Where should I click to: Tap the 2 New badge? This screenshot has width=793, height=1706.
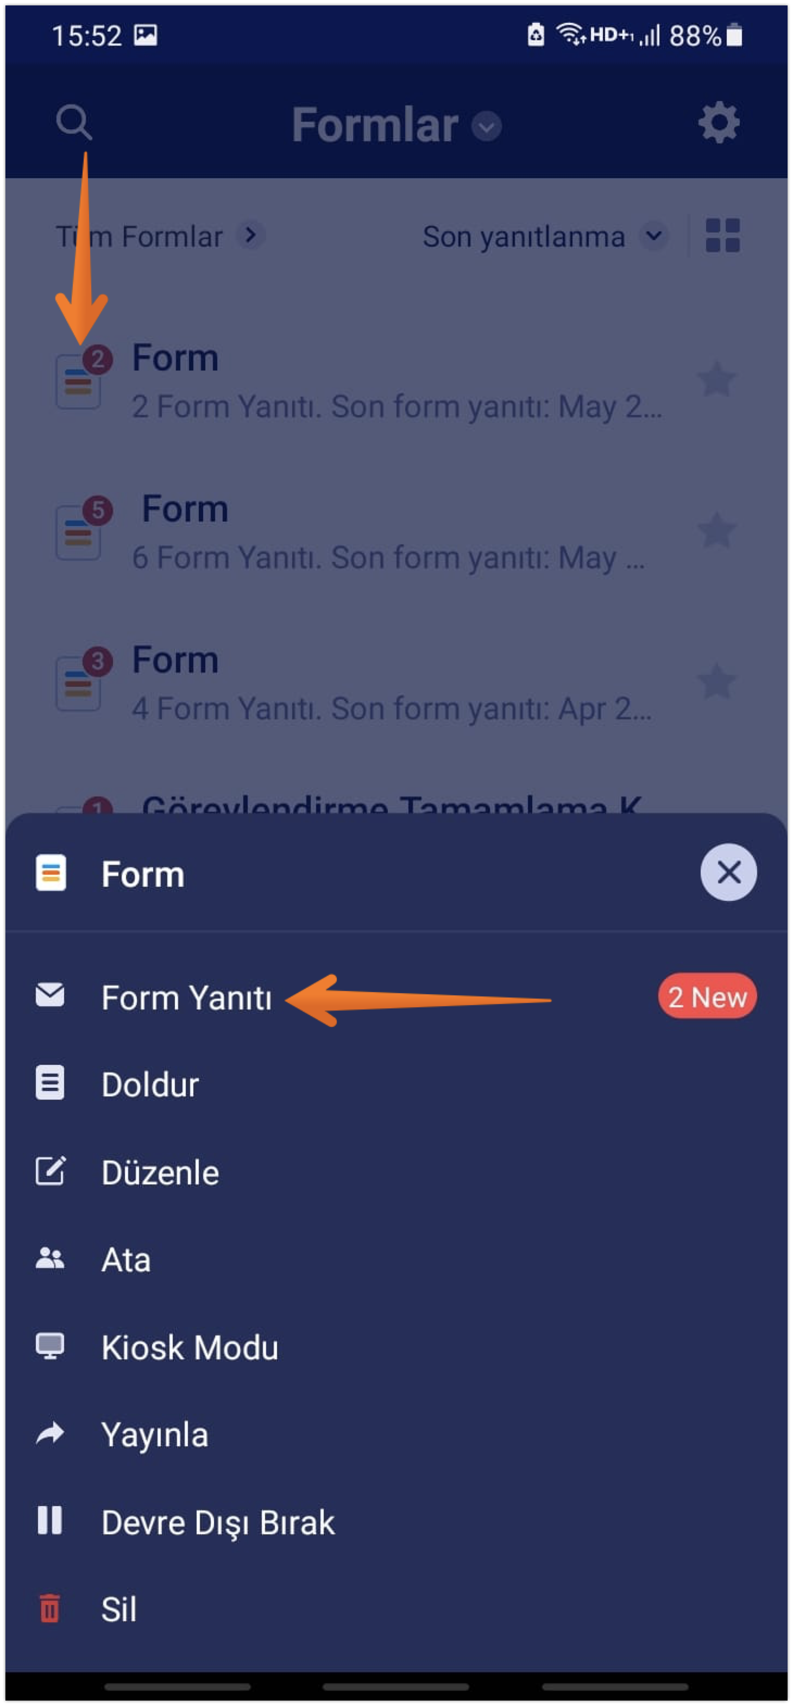707,997
